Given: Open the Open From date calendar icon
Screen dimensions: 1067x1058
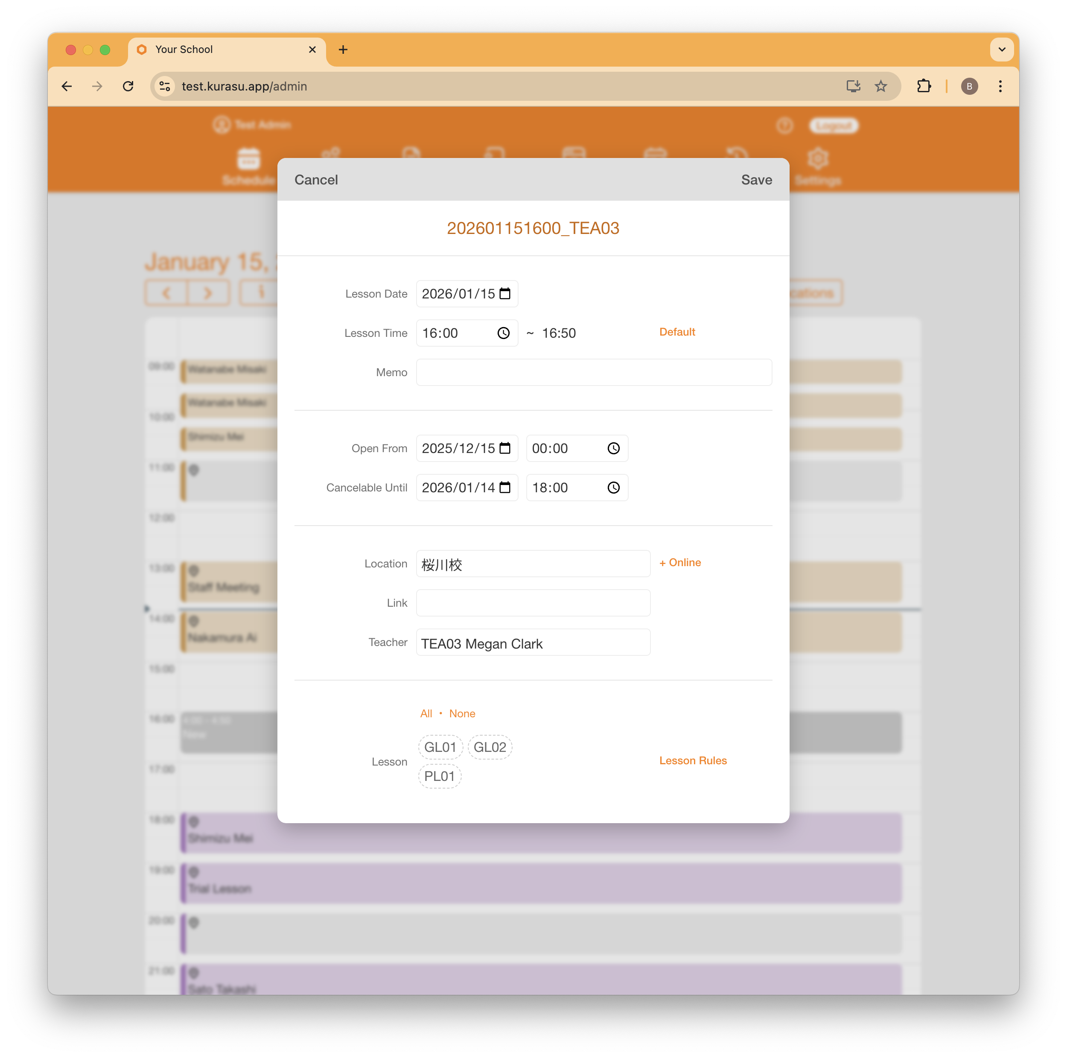Looking at the screenshot, I should pos(505,448).
